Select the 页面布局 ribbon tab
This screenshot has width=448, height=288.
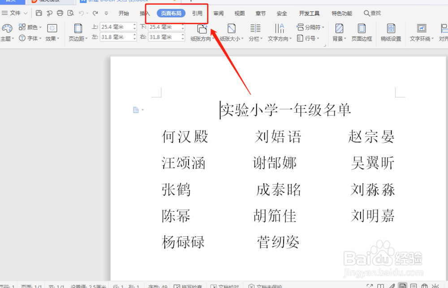pos(171,13)
